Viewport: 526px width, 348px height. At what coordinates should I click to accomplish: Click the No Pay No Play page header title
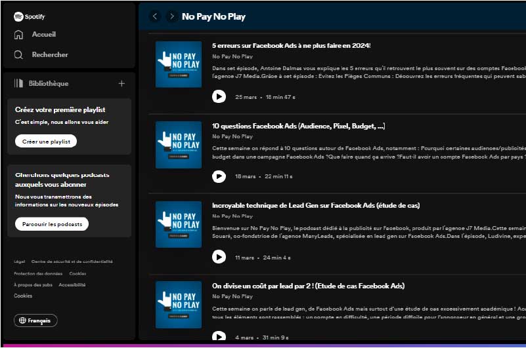[213, 16]
